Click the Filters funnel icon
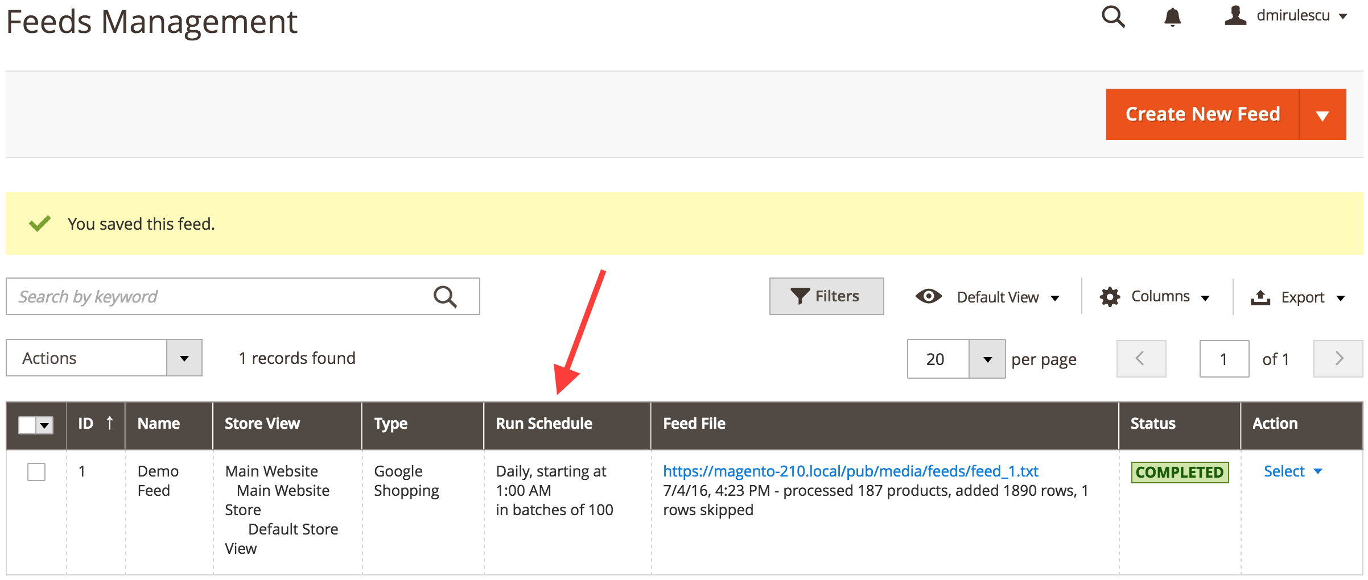 (800, 296)
